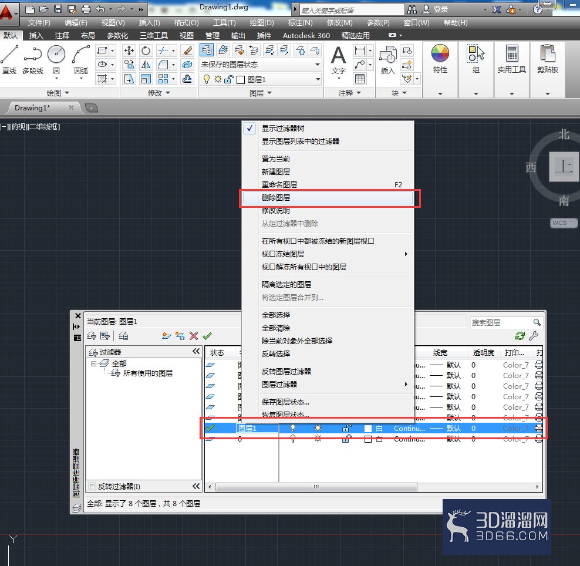Click Refresh icon in layer manager
580x566 pixels.
tap(520, 336)
